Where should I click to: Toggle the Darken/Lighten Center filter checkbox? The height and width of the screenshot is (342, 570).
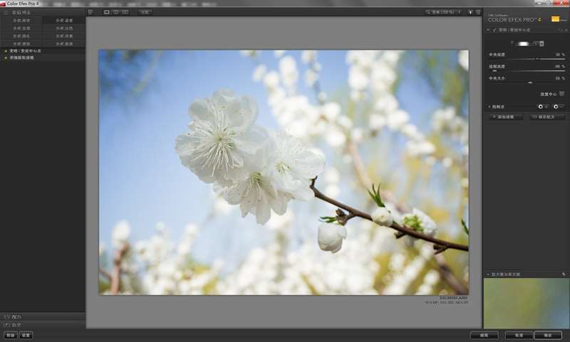pyautogui.click(x=494, y=30)
